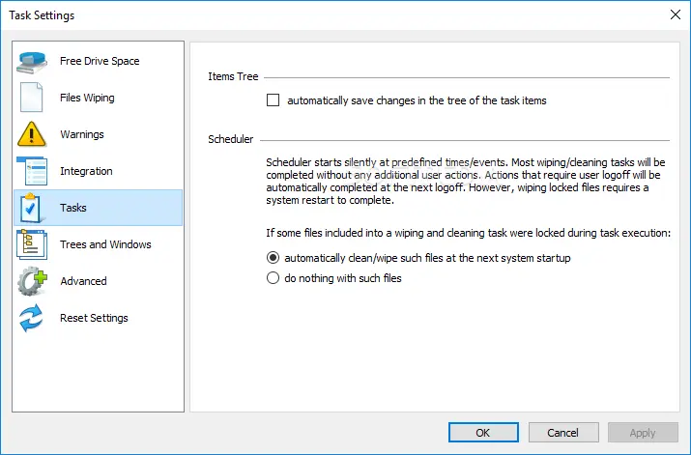Viewport: 691px width, 455px height.
Task: Click the Integration document icon
Action: click(x=32, y=171)
